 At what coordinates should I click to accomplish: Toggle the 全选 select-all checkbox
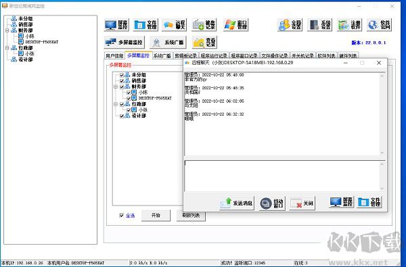[x=121, y=215]
